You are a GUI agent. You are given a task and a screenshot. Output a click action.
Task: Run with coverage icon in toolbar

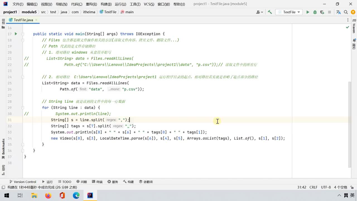(322, 12)
